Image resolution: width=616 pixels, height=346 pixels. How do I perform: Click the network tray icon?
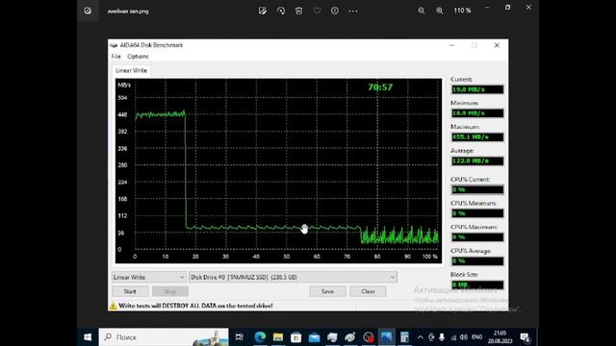(x=453, y=337)
